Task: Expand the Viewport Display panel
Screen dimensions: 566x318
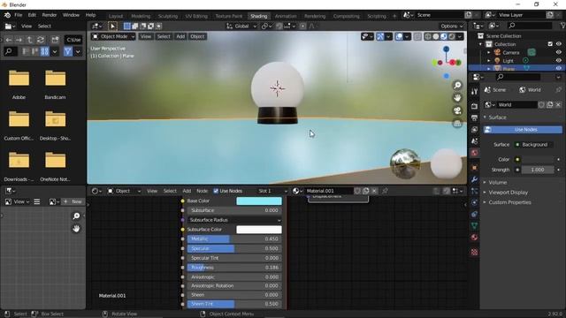Action: [508, 193]
